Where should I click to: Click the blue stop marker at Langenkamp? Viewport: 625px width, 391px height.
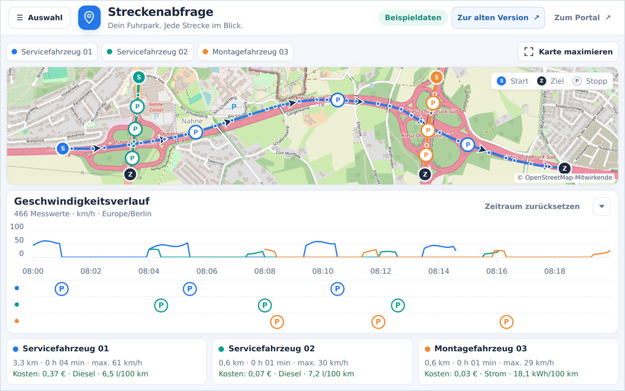click(x=338, y=100)
